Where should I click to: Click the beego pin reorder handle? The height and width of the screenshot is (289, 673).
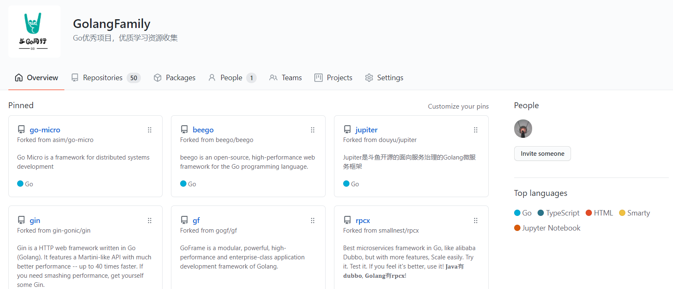[313, 130]
